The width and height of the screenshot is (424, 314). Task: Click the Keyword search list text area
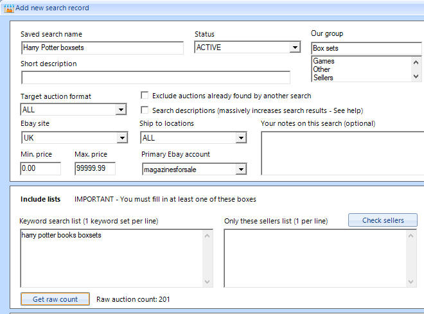coord(112,258)
